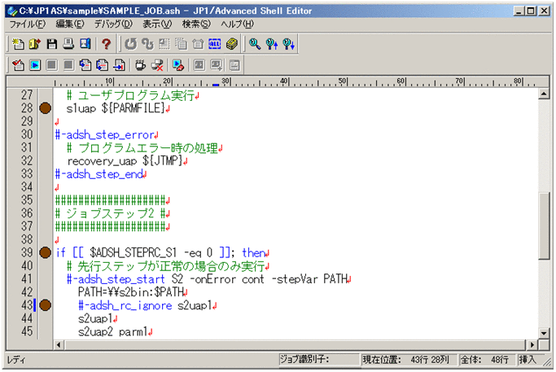
Task: Click the delete breakpoints red X icon
Action: pos(157,64)
